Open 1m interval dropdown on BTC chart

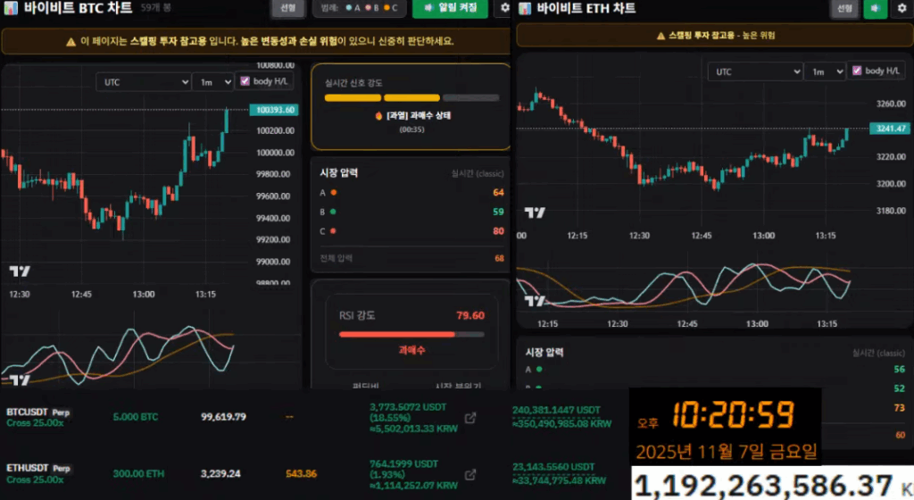tap(212, 81)
